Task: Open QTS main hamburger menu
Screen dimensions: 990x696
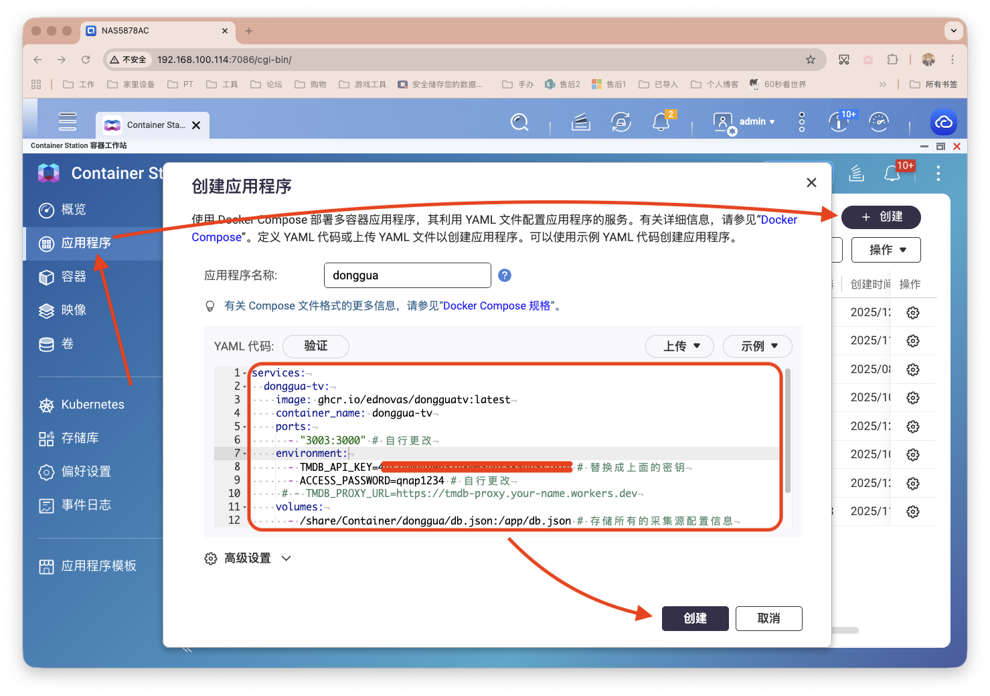Action: pyautogui.click(x=68, y=122)
